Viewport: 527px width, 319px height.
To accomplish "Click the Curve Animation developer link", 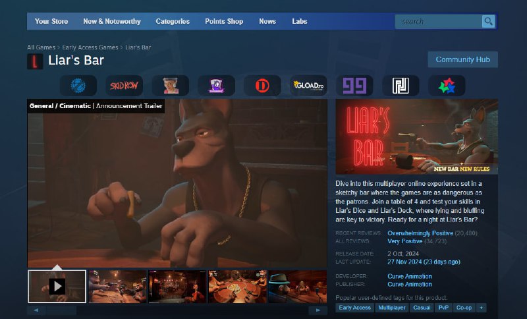I will click(x=410, y=276).
